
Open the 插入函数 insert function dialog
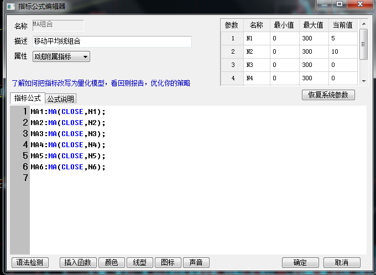click(x=78, y=262)
